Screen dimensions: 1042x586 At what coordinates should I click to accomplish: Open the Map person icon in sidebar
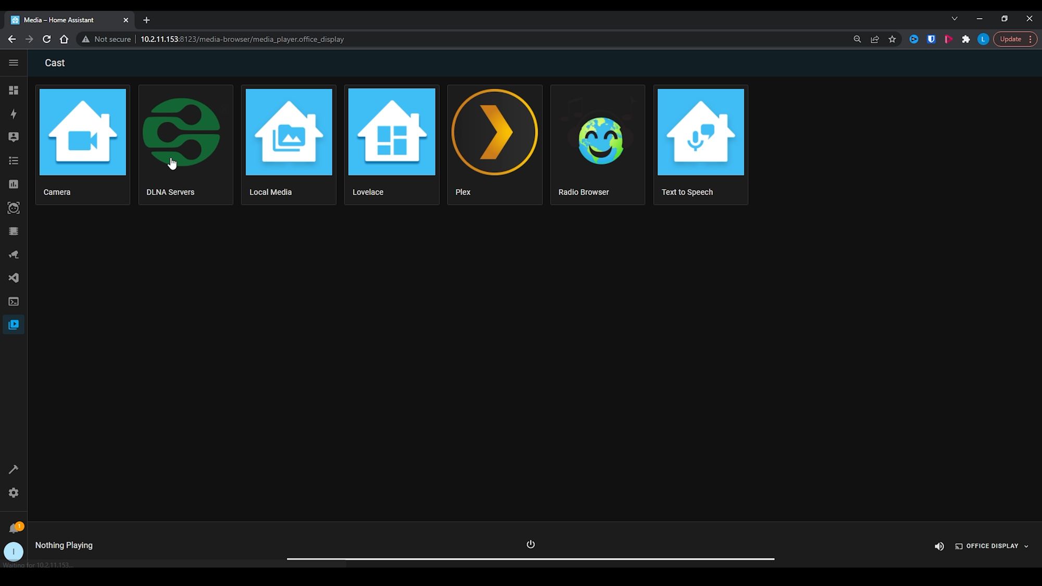[14, 137]
